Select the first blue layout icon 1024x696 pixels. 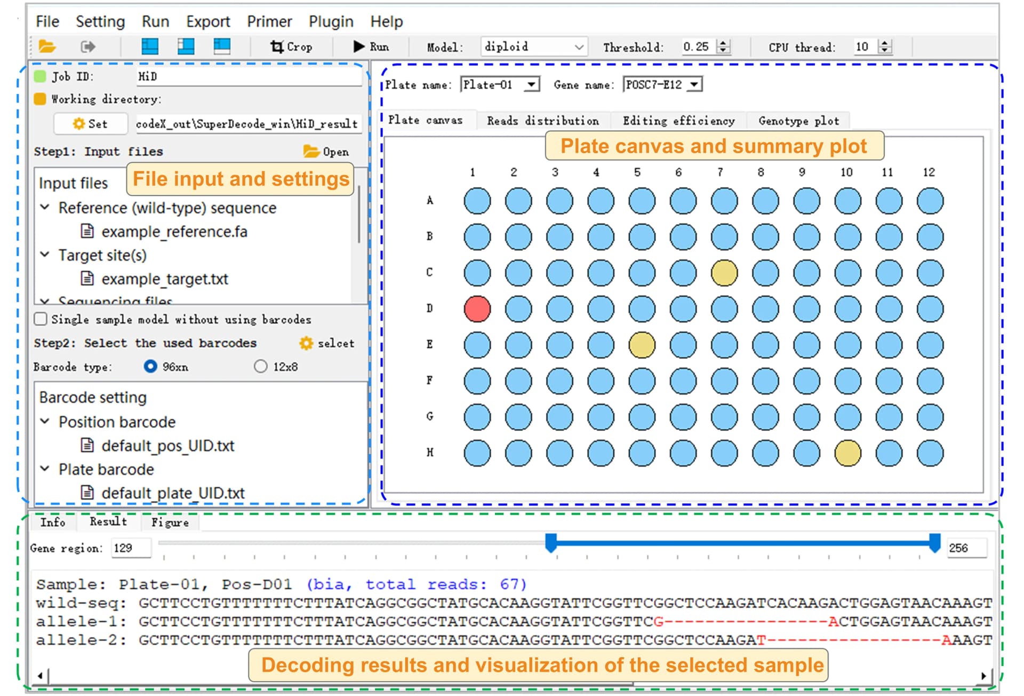pyautogui.click(x=150, y=47)
